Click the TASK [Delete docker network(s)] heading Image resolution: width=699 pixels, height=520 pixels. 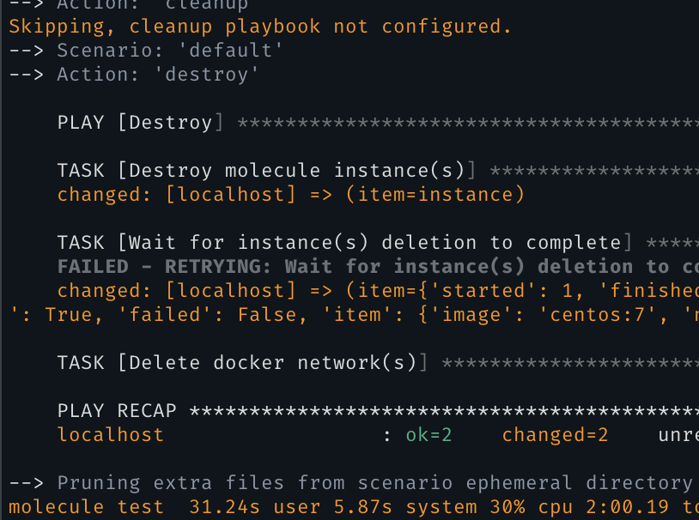coord(242,363)
